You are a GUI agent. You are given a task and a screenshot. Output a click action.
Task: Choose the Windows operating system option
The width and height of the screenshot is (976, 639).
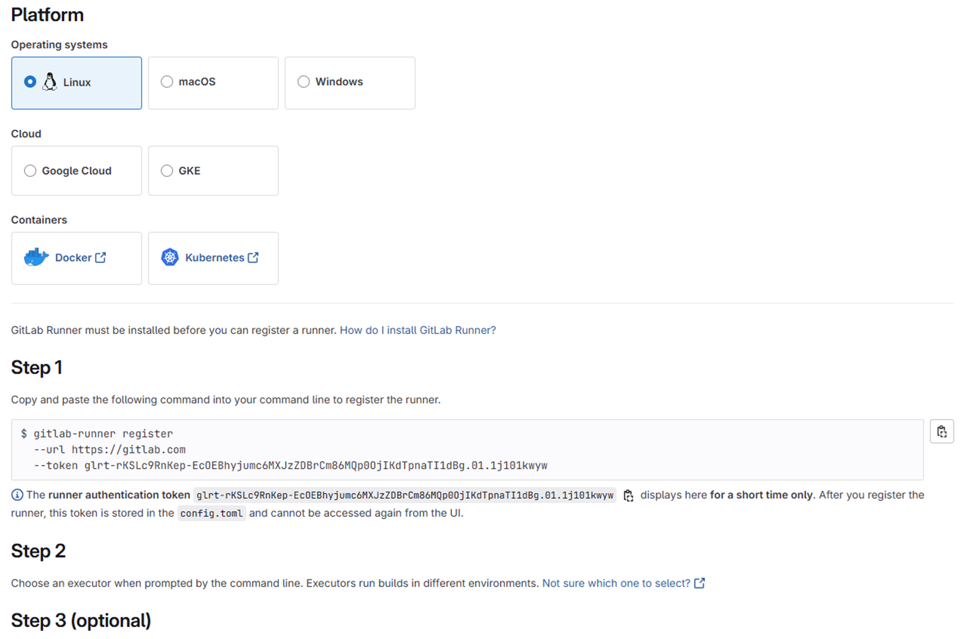point(350,82)
